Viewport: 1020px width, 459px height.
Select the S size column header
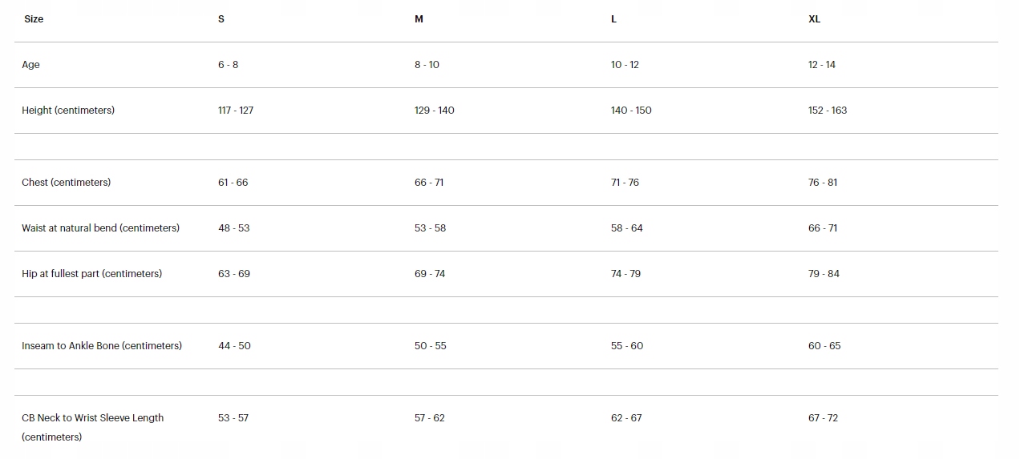[221, 19]
